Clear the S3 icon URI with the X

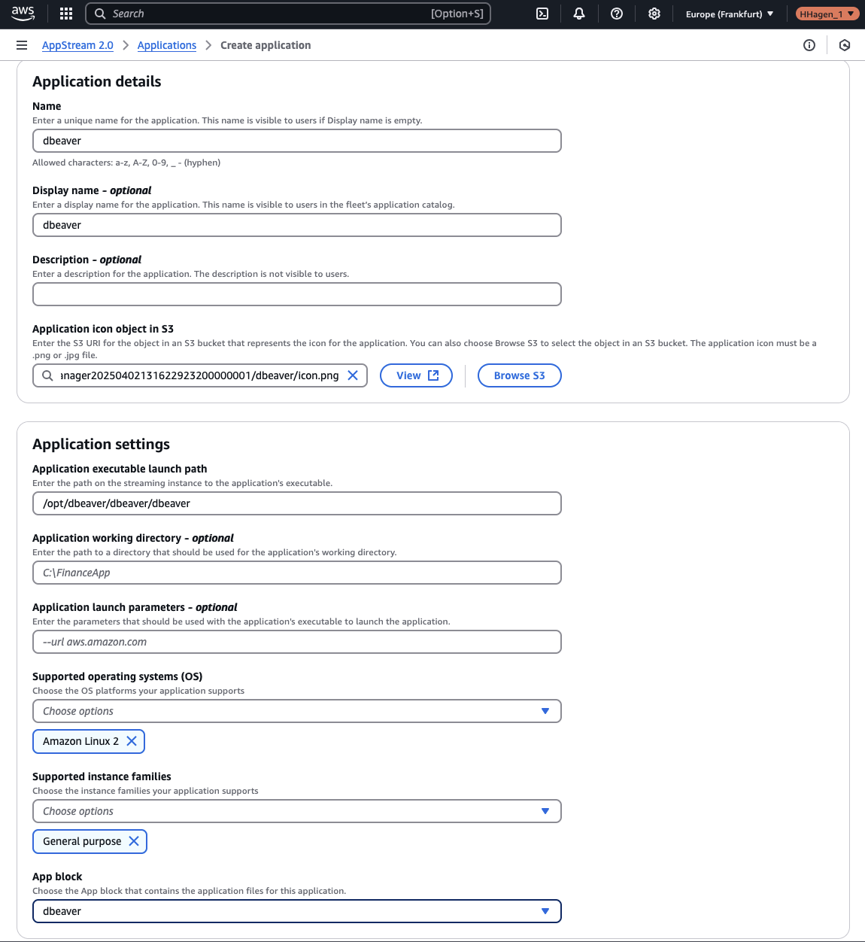point(353,375)
